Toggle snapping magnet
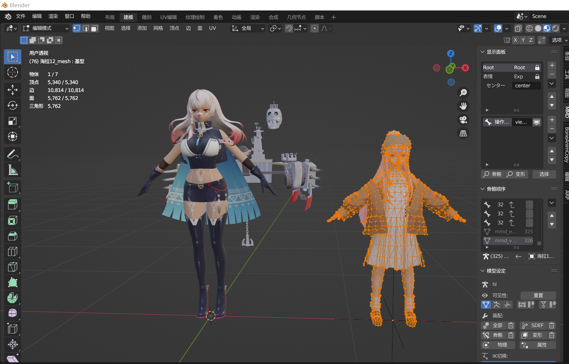This screenshot has width=569, height=364. click(x=289, y=28)
